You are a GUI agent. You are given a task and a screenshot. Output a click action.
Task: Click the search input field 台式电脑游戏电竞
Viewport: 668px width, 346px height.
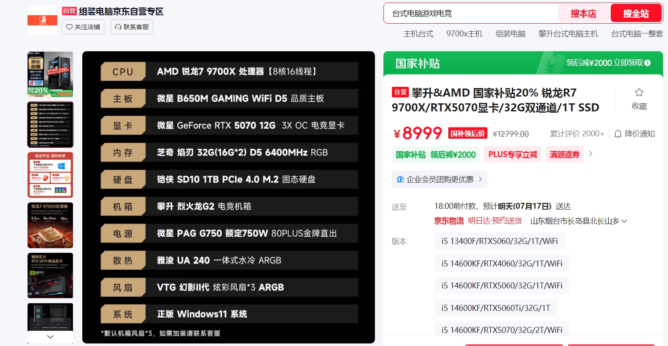pyautogui.click(x=471, y=14)
